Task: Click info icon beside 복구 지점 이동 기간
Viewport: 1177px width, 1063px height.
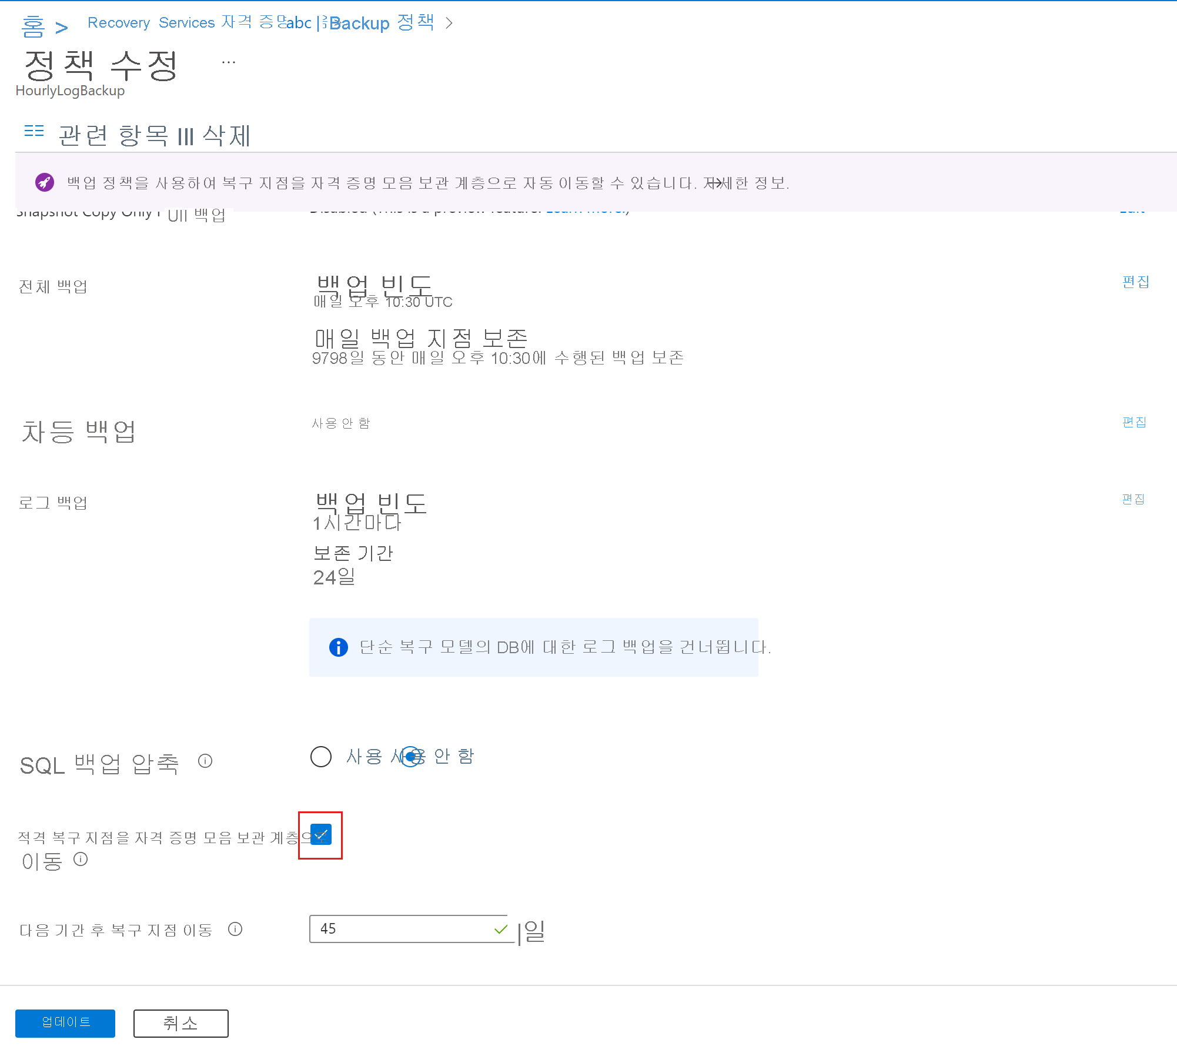Action: [235, 929]
